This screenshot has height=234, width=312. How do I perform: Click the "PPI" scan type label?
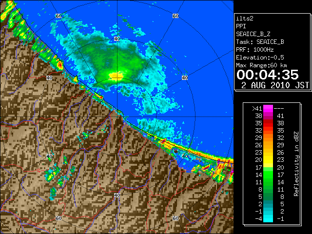pos(241,26)
